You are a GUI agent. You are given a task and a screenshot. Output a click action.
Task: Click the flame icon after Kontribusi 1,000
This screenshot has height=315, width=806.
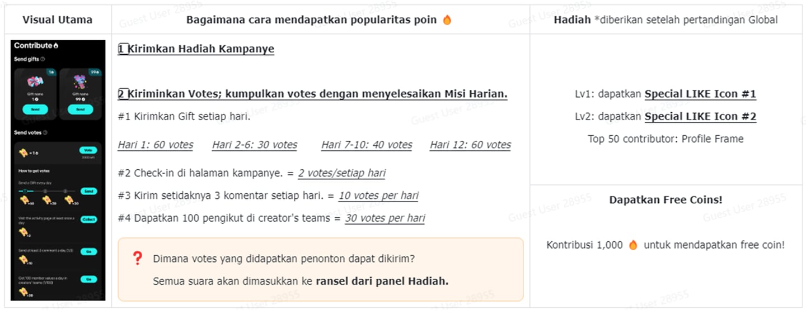(x=633, y=245)
